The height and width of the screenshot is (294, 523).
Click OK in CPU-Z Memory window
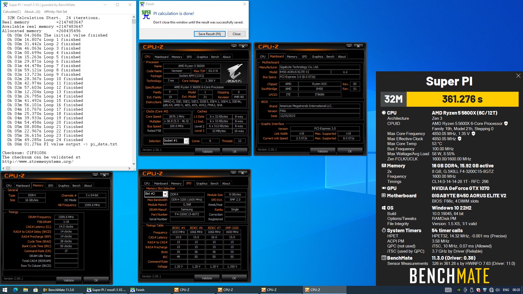point(96,280)
